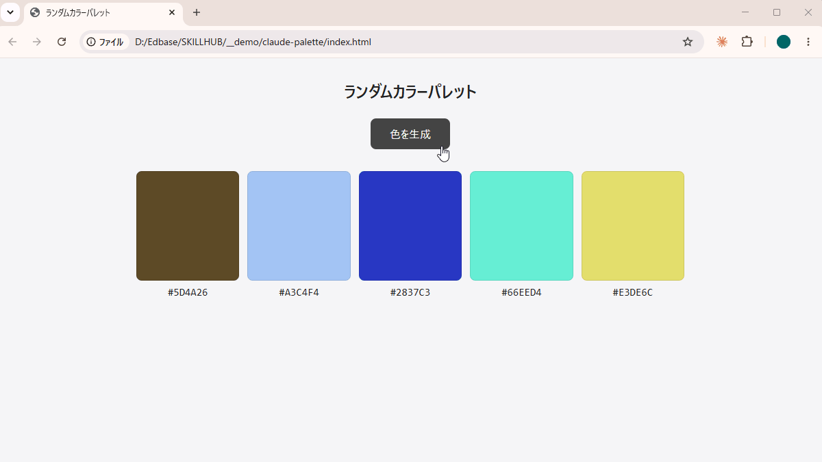Image resolution: width=822 pixels, height=462 pixels.
Task: Pick the turquoise #66EED4 swatch
Action: [521, 226]
